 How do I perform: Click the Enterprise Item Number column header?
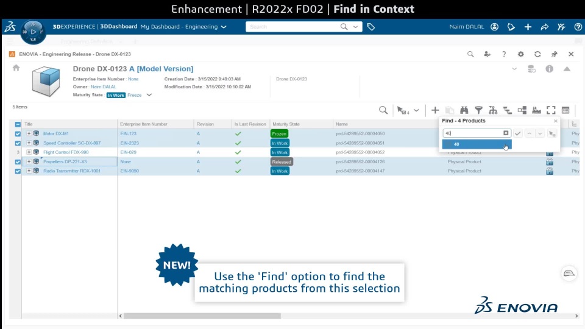coord(144,124)
